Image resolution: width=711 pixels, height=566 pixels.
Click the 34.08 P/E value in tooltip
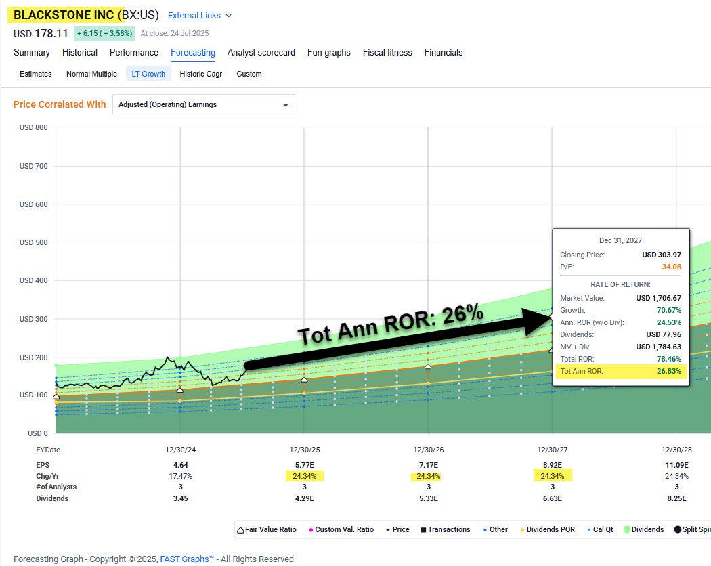671,267
